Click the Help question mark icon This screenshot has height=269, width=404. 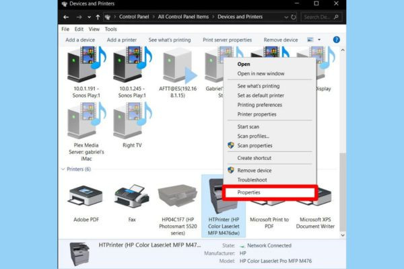coord(336,40)
